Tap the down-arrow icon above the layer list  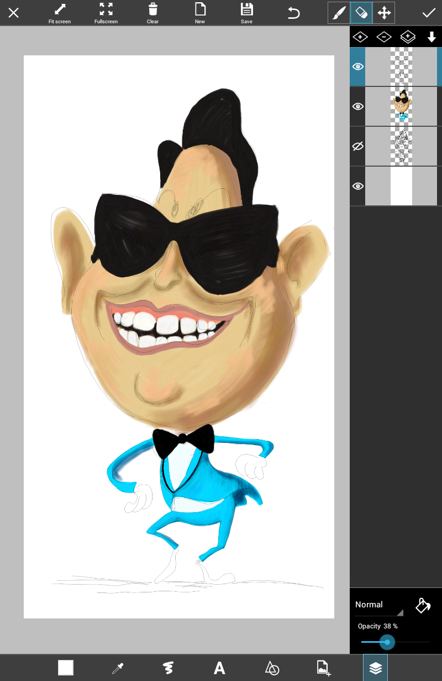432,37
